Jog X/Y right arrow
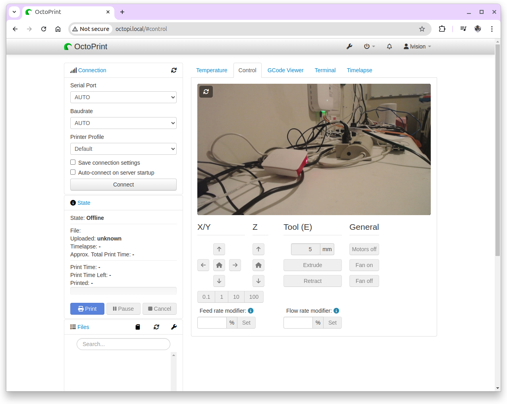This screenshot has height=404, width=507. coord(235,265)
